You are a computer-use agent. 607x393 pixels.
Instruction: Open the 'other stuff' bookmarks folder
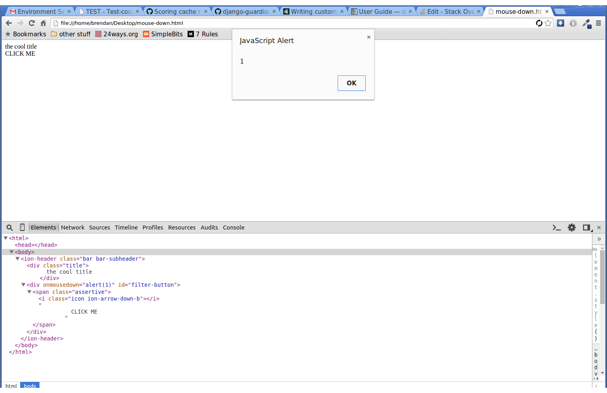(71, 34)
